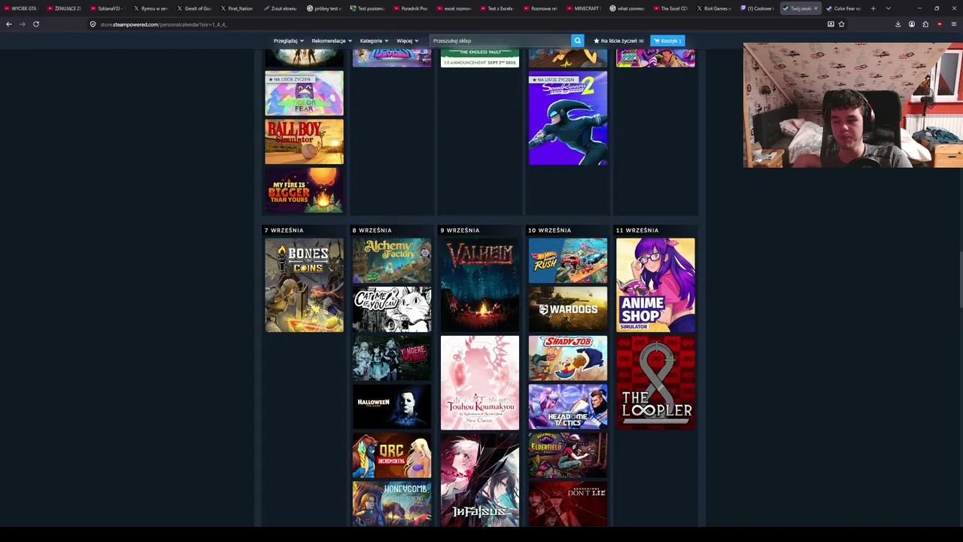The width and height of the screenshot is (963, 542).
Task: Open the Honeycomb game tile
Action: click(392, 504)
